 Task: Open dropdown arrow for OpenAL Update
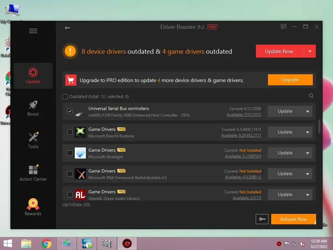pos(308,195)
